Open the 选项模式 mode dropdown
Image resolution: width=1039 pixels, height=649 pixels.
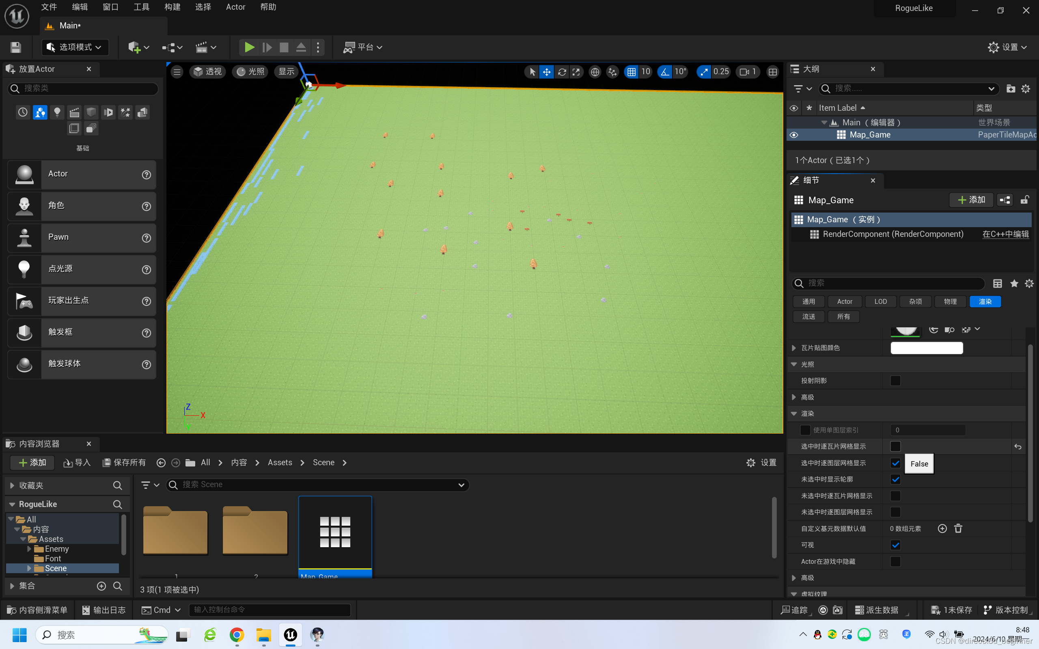(x=75, y=47)
